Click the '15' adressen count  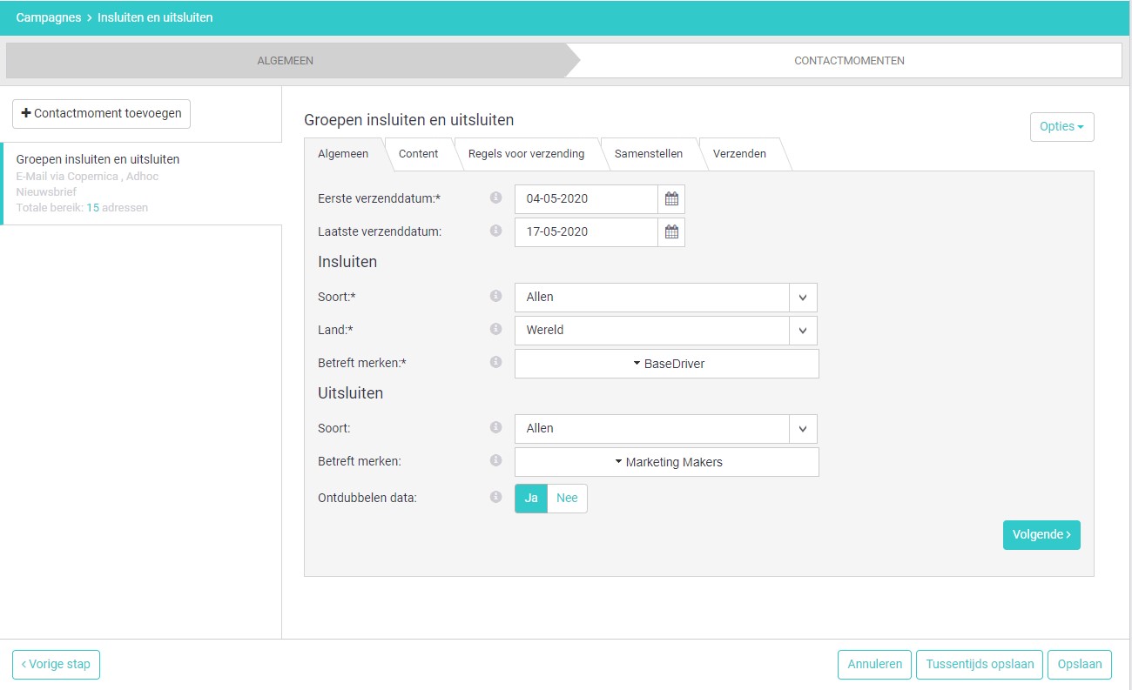(x=92, y=208)
